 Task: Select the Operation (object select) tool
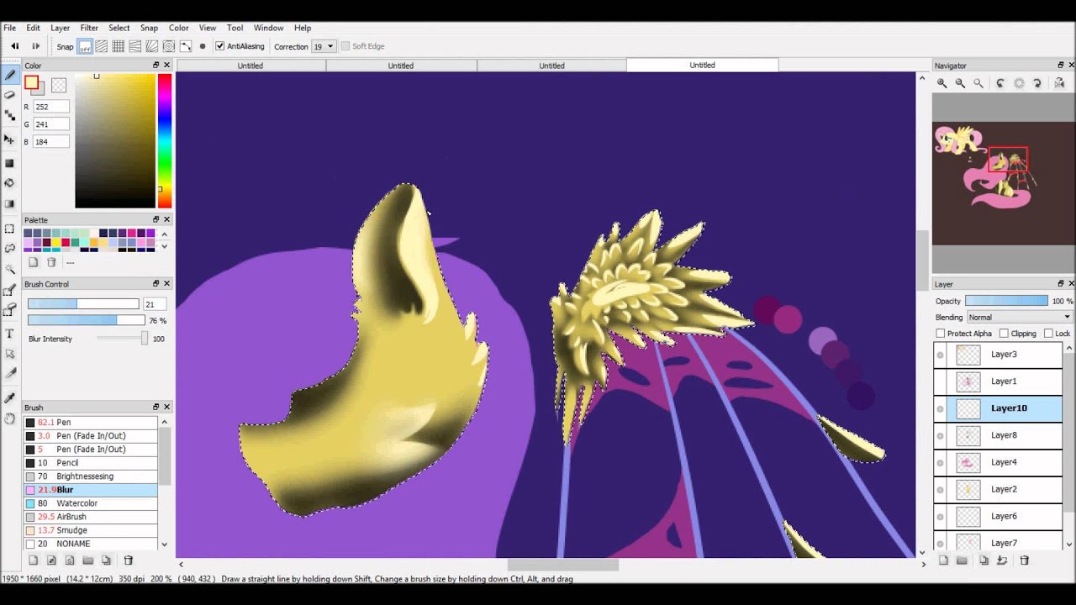[10, 354]
